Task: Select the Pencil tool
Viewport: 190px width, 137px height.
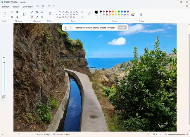Action: tap(32, 12)
